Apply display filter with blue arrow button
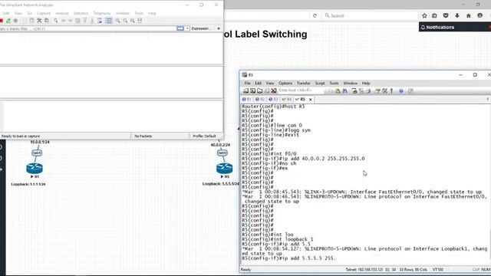The width and height of the screenshot is (491, 276). [x=180, y=28]
